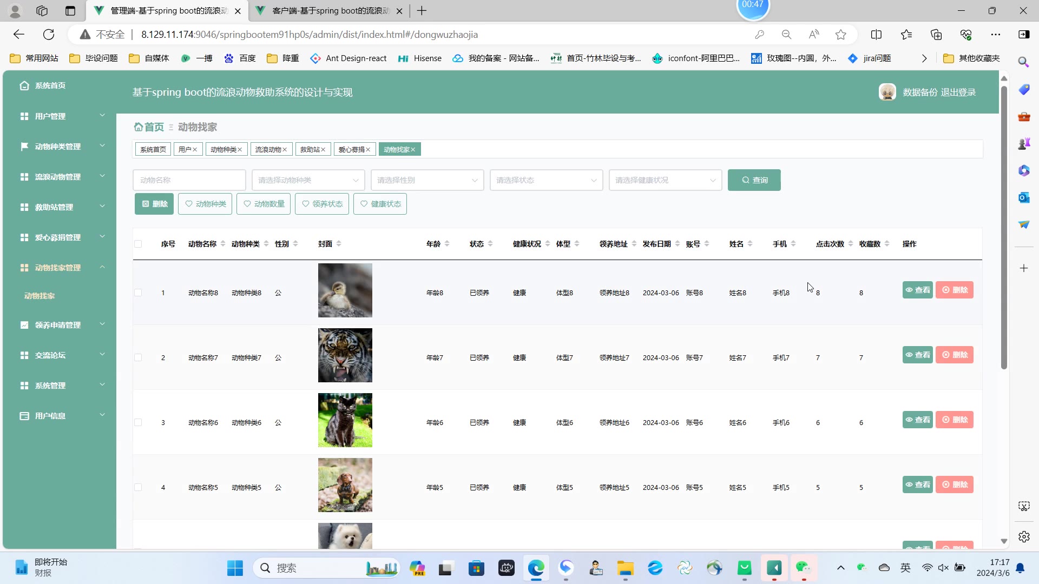1039x584 pixels.
Task: Sort by click count column arrows
Action: point(851,244)
